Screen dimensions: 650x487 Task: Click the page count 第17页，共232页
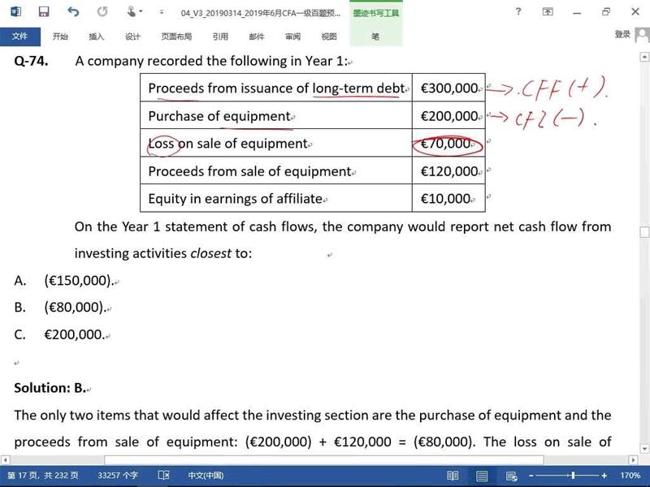tap(43, 476)
